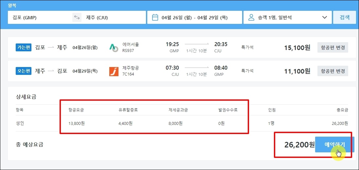The width and height of the screenshot is (359, 170).
Task: Click the 08:40 arrival time
Action: [x=221, y=68]
